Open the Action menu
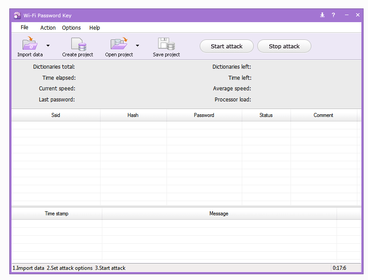Screen dimensions: 368x280 click(48, 27)
